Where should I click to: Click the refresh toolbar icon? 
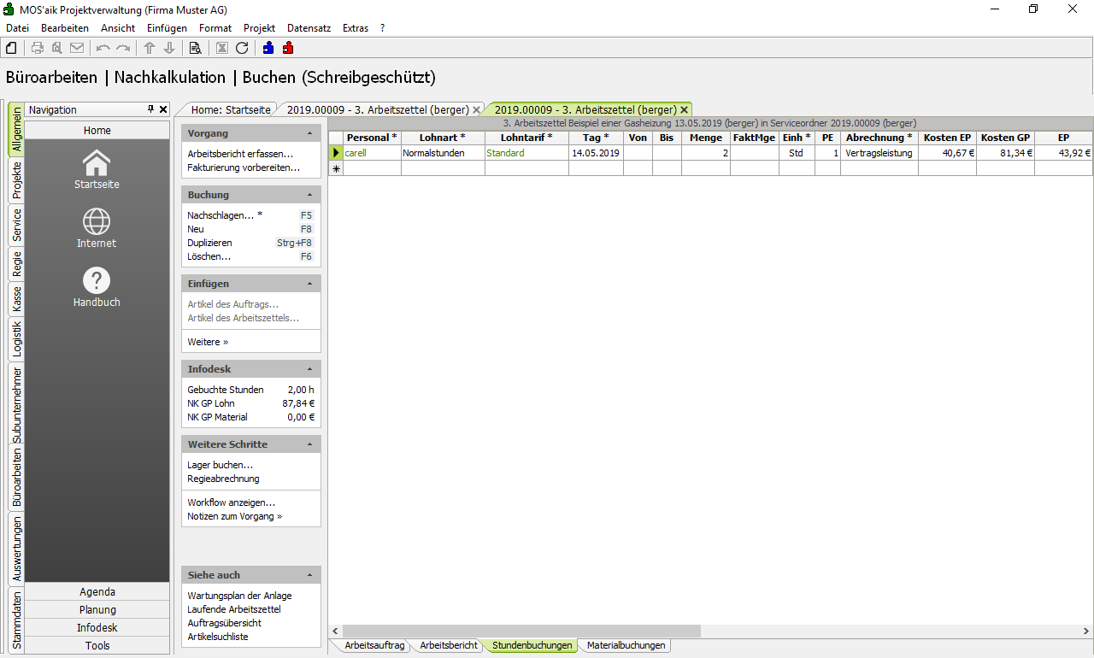pos(242,48)
